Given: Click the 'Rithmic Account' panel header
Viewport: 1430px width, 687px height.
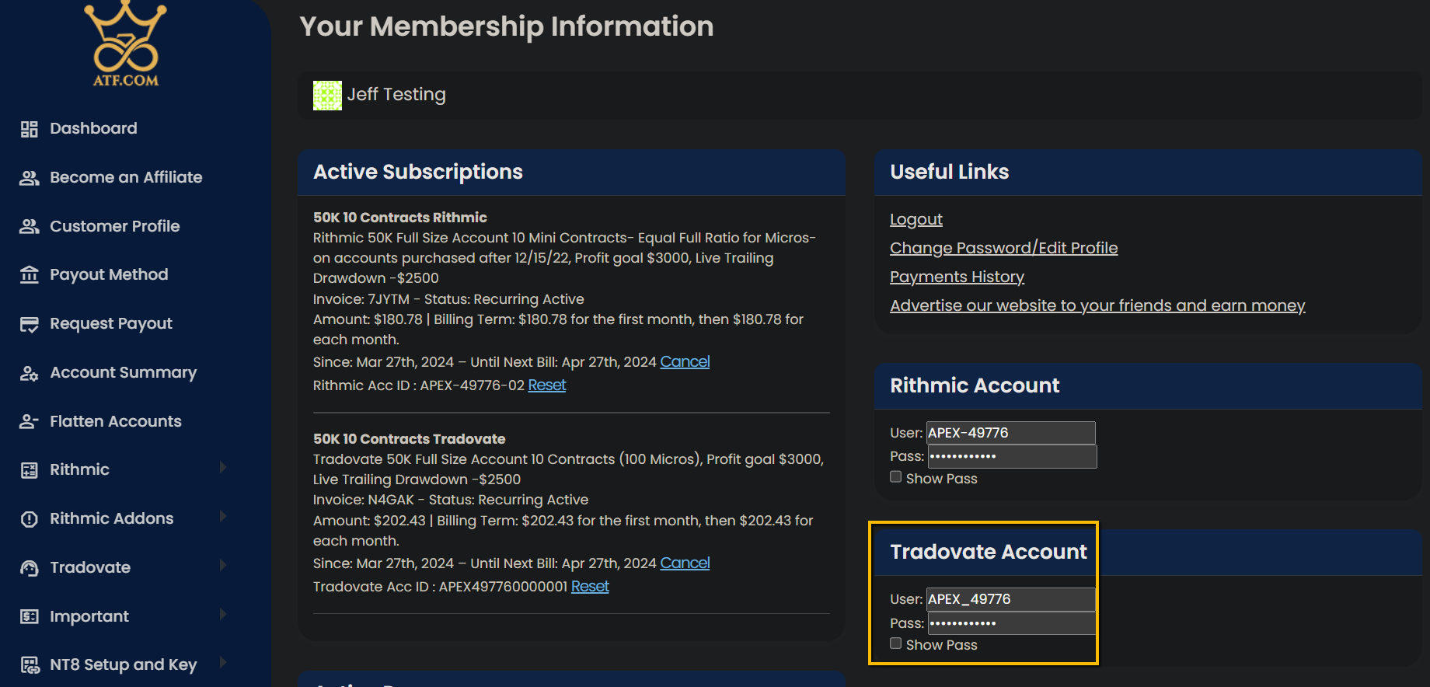Looking at the screenshot, I should click(1148, 385).
